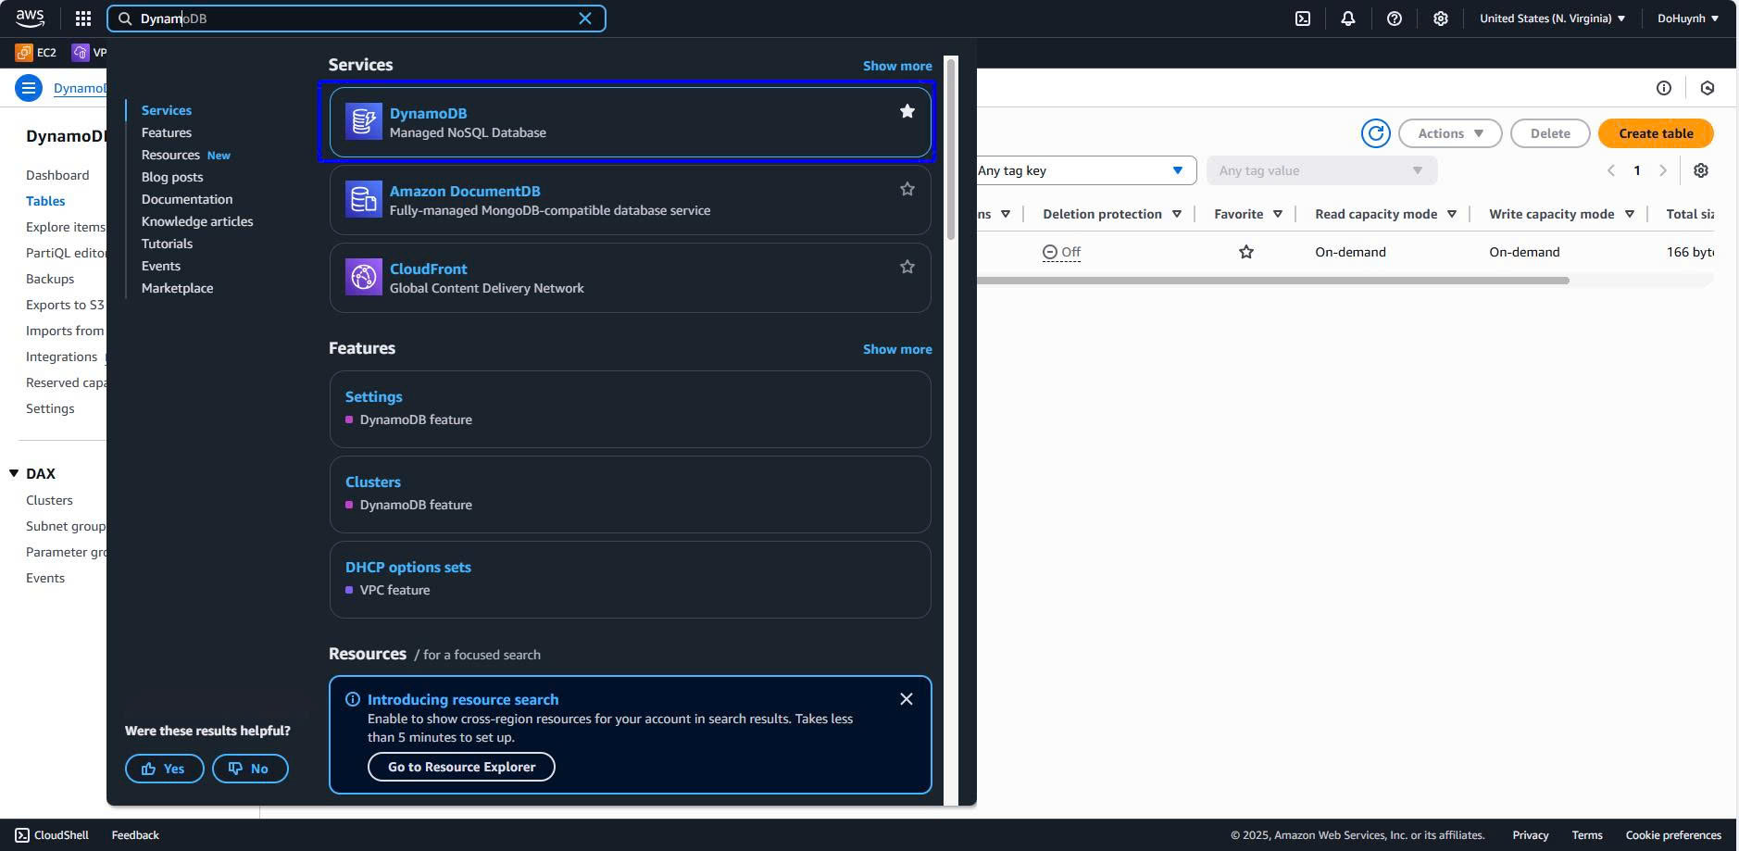
Task: Click the EC2 shortcut in favorites bar
Action: coord(36,53)
